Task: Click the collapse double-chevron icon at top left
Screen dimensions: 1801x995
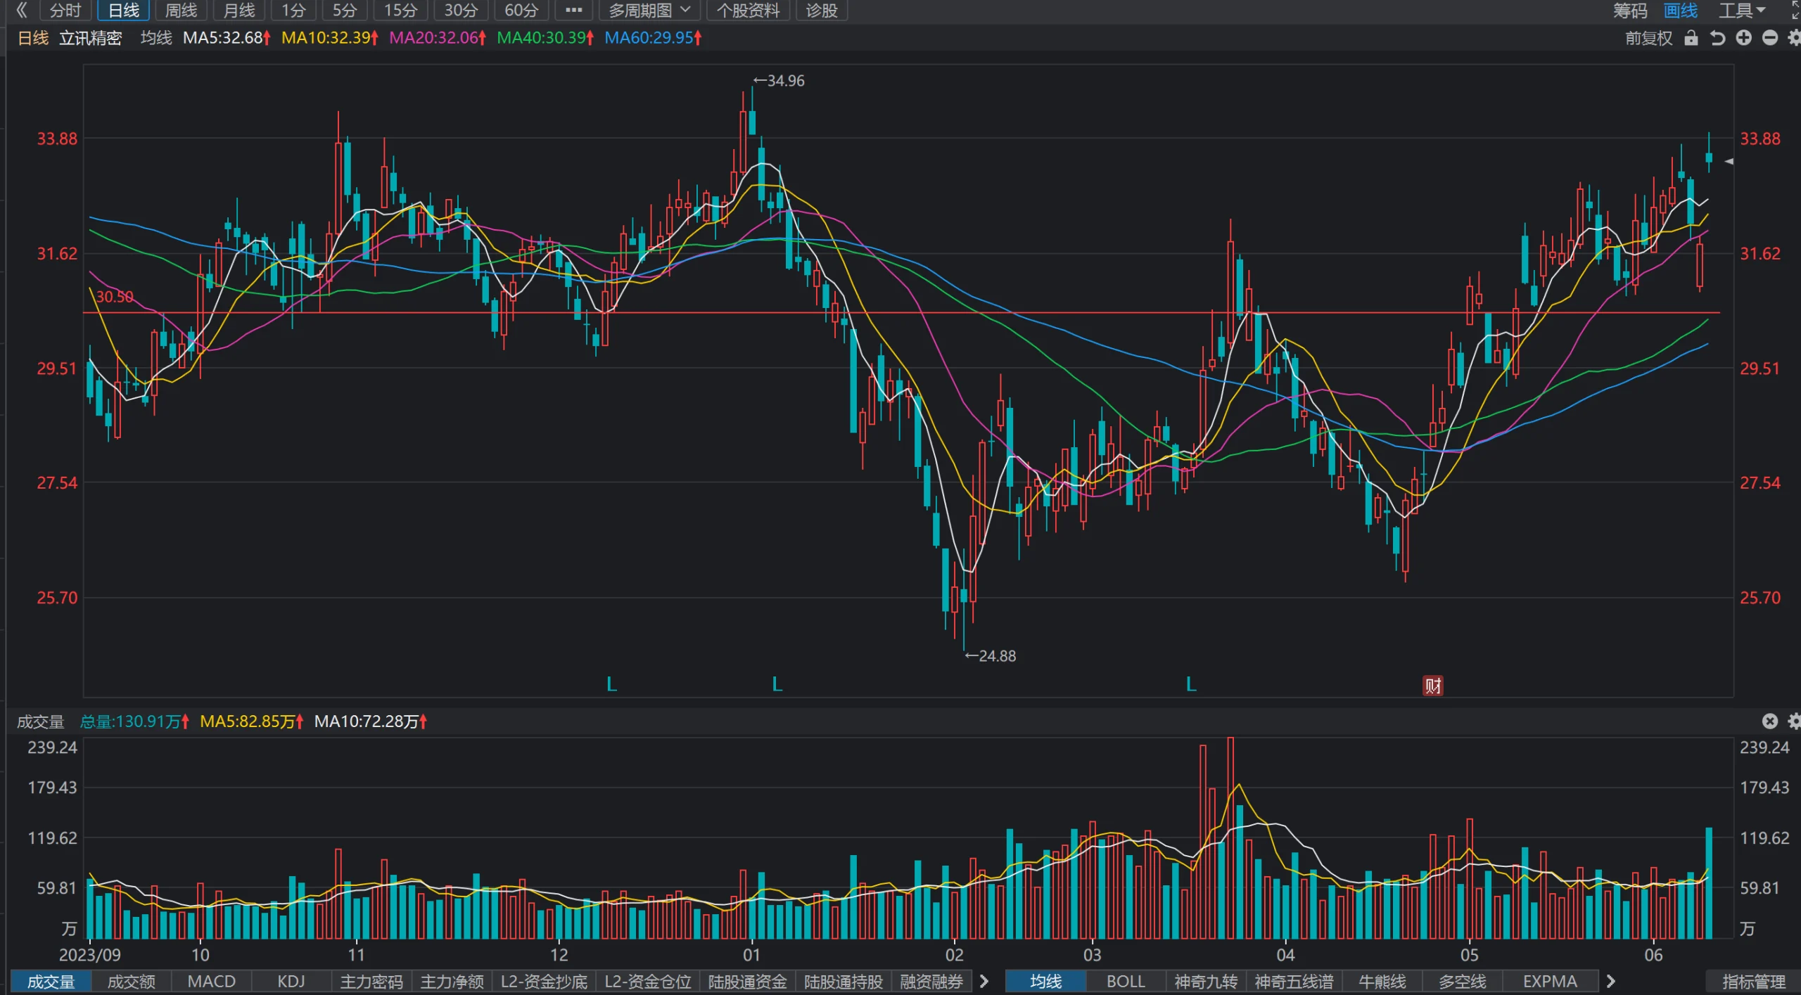Action: tap(22, 10)
